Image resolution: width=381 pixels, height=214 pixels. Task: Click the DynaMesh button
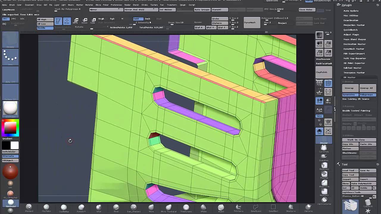[x=252, y=23]
